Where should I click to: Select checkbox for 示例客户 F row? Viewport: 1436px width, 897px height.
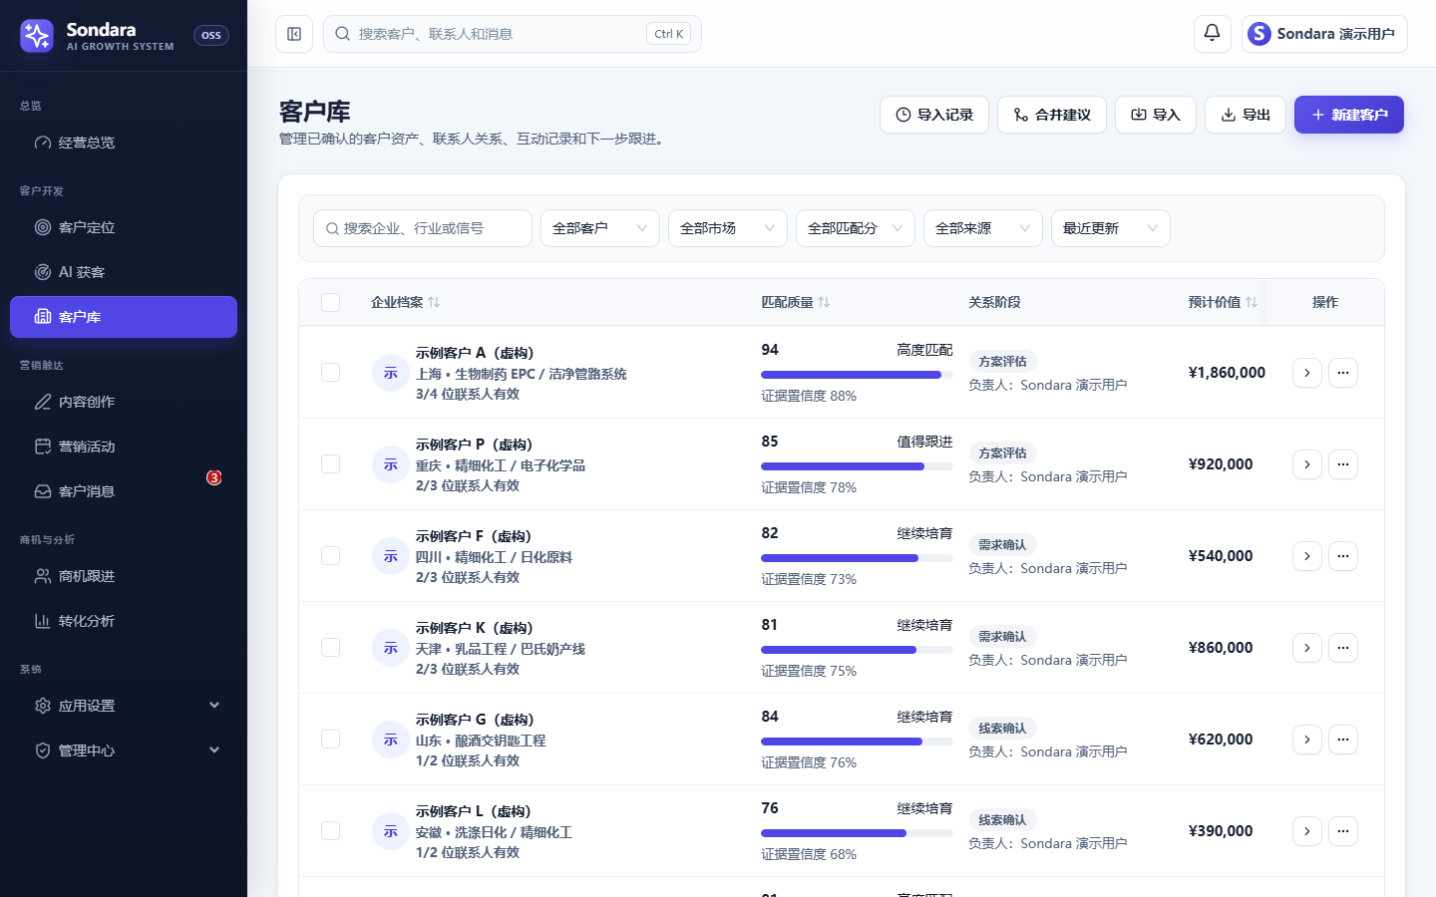[x=331, y=556]
